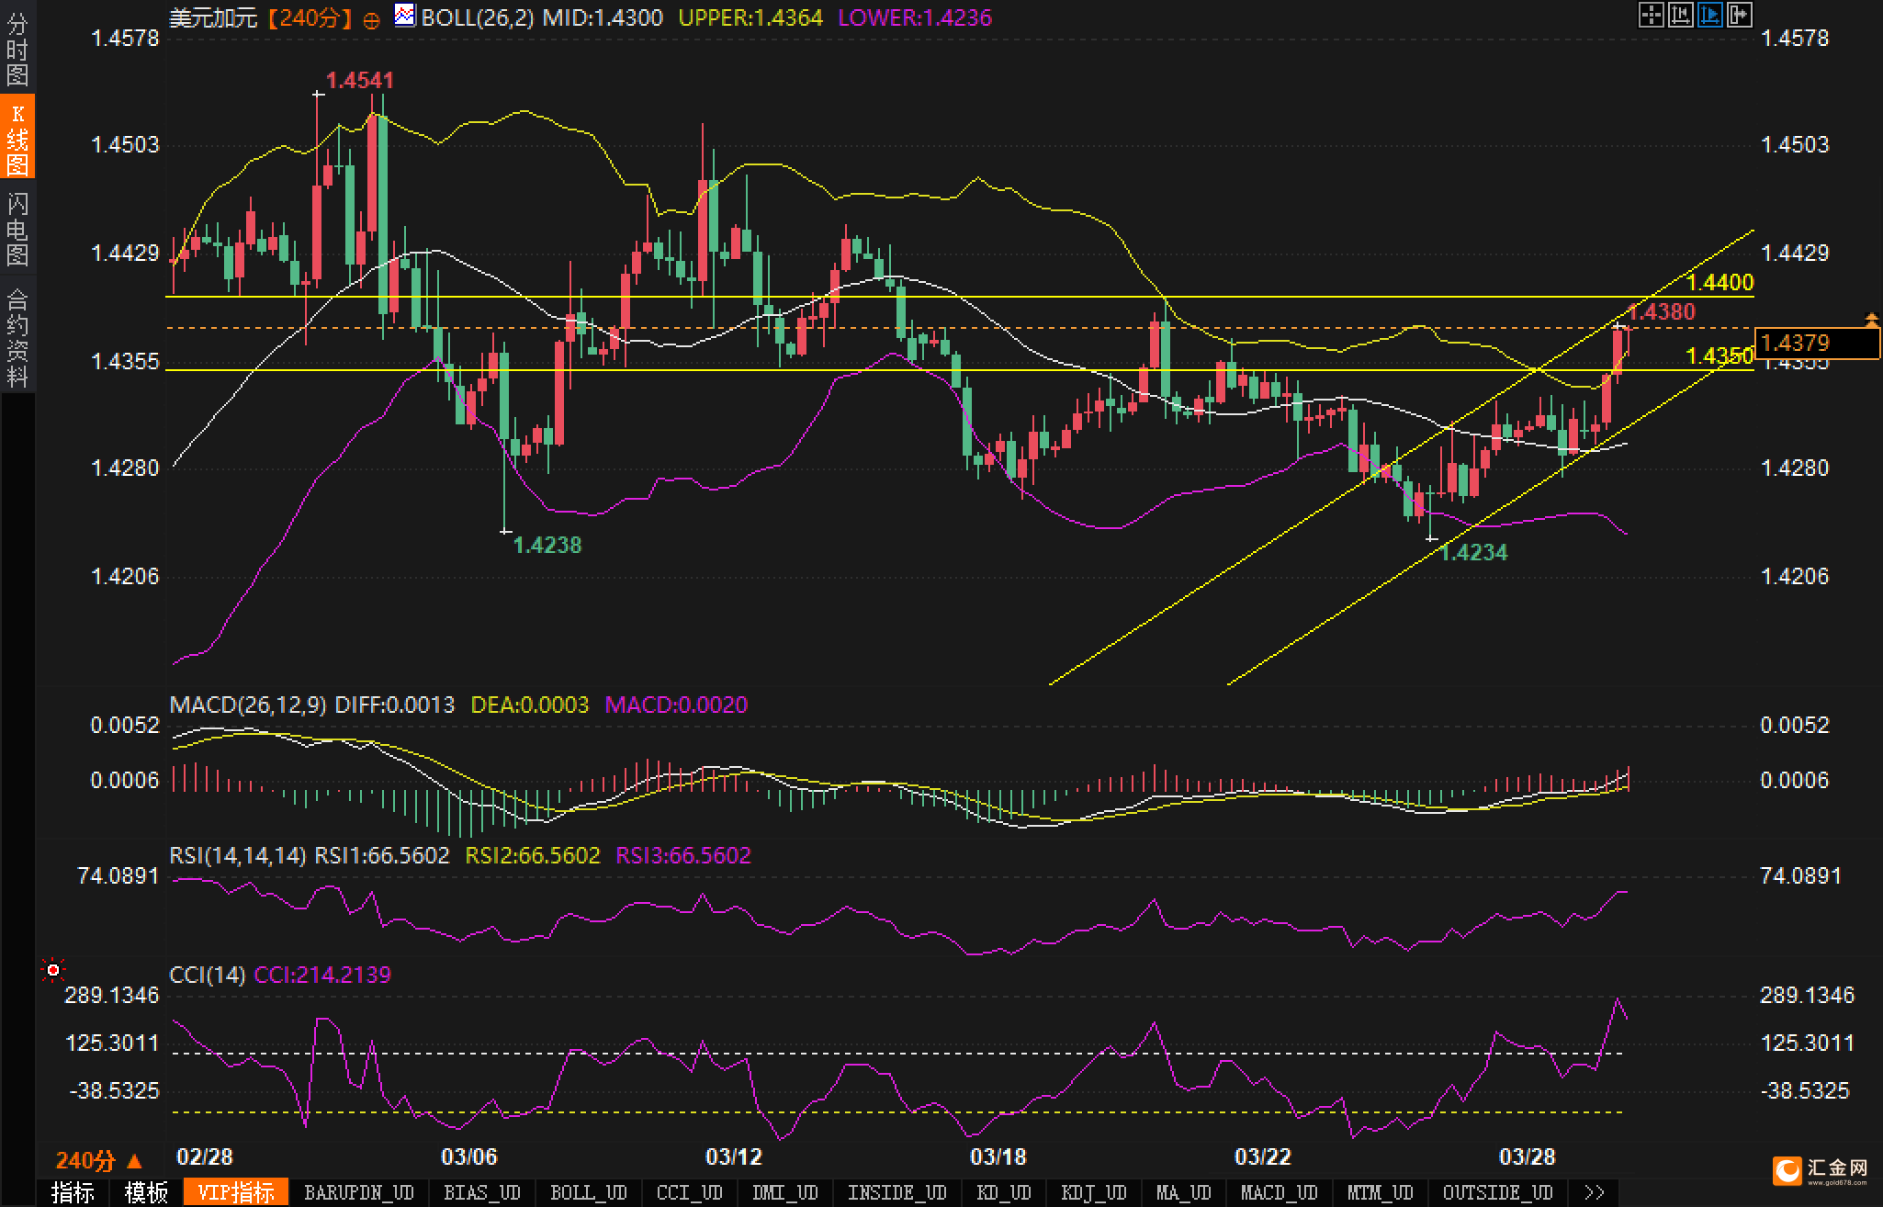Click the CCI:214.2139 value
This screenshot has width=1883, height=1207.
(322, 974)
